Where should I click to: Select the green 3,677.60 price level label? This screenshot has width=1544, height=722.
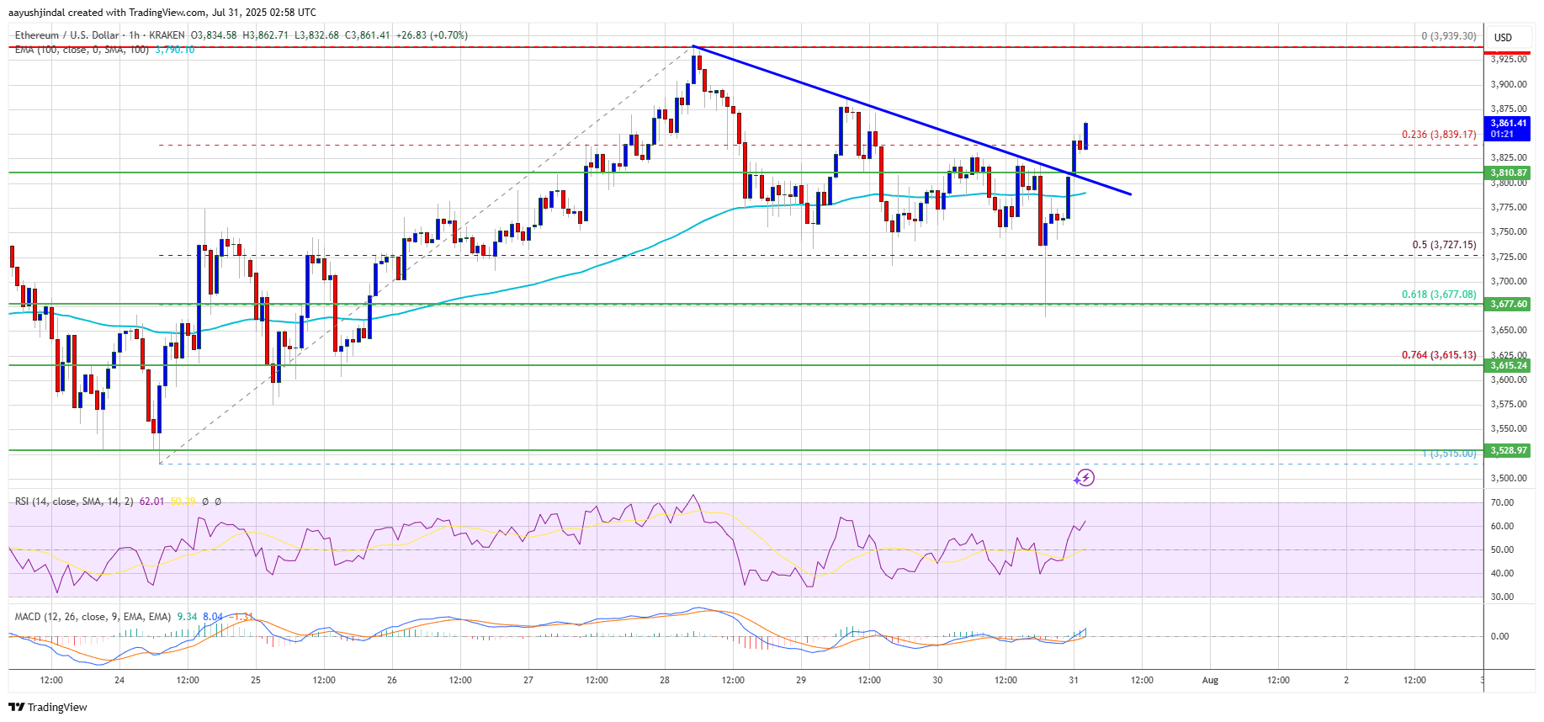[x=1508, y=304]
